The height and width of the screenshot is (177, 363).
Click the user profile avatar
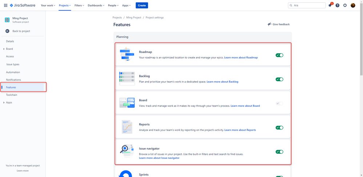(x=353, y=5)
